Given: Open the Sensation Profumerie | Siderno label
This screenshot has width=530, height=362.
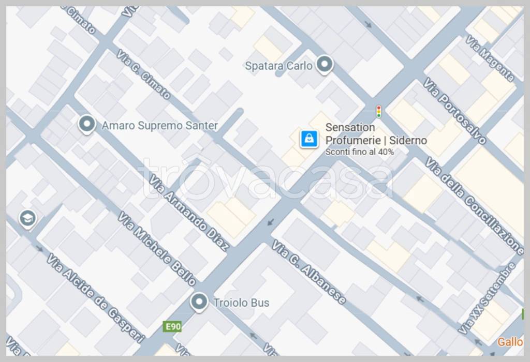Looking at the screenshot, I should click(x=376, y=134).
